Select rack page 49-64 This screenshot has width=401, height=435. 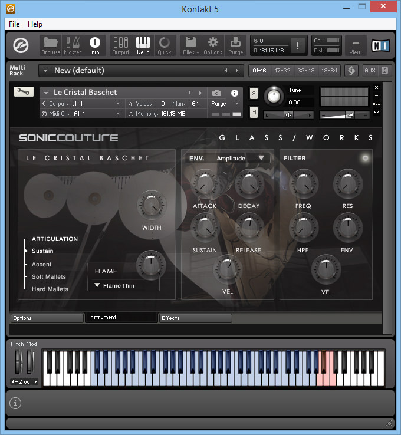point(329,71)
